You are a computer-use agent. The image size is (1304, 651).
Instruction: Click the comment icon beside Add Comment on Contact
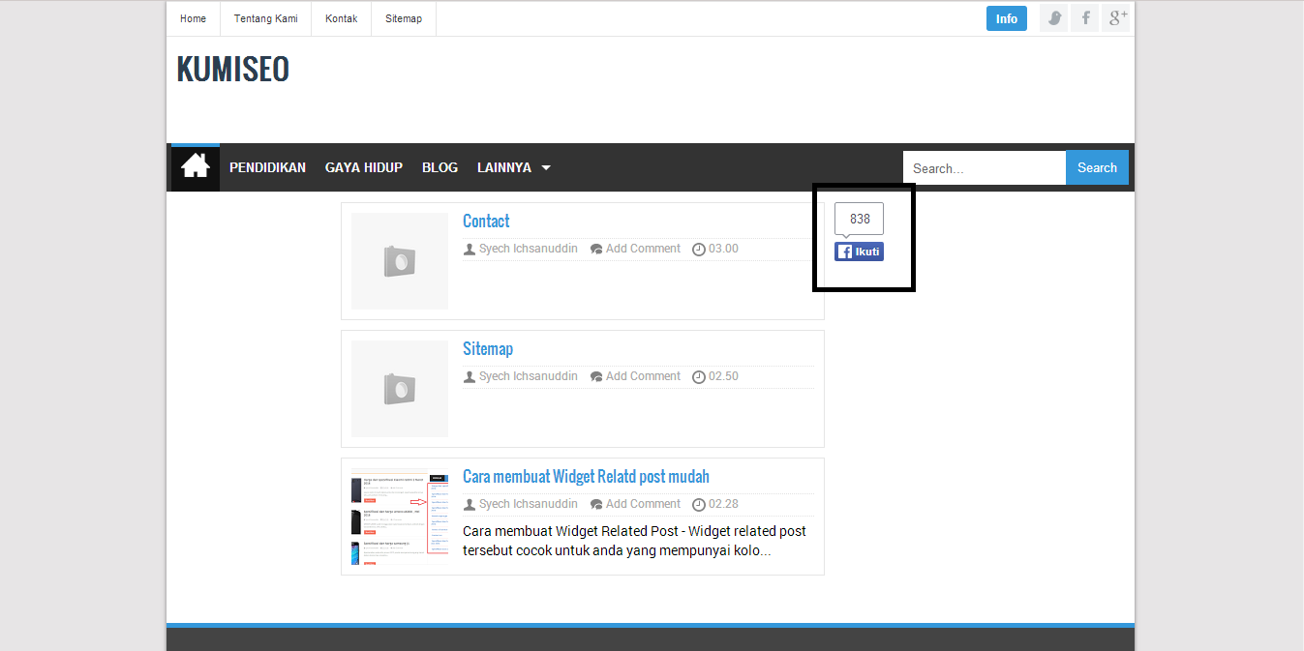[x=597, y=248]
